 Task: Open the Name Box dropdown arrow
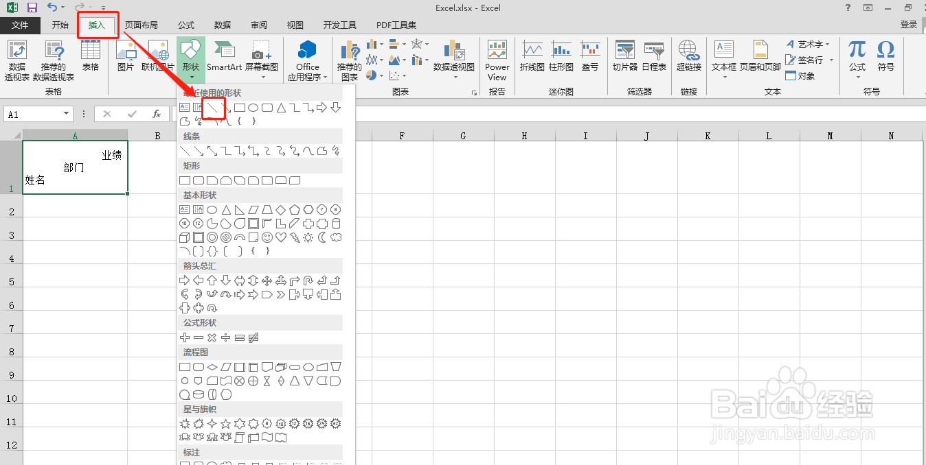[67, 115]
